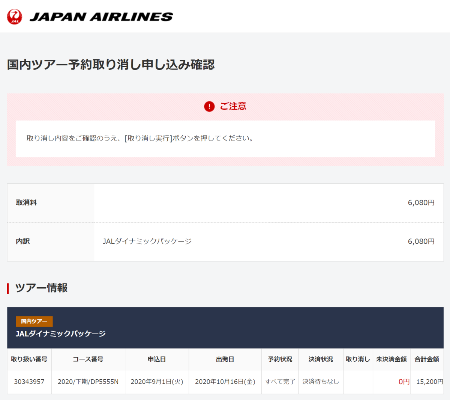Click the 6,080円 amount in 取消料 row
Viewport: 450px width, 400px height.
(421, 202)
